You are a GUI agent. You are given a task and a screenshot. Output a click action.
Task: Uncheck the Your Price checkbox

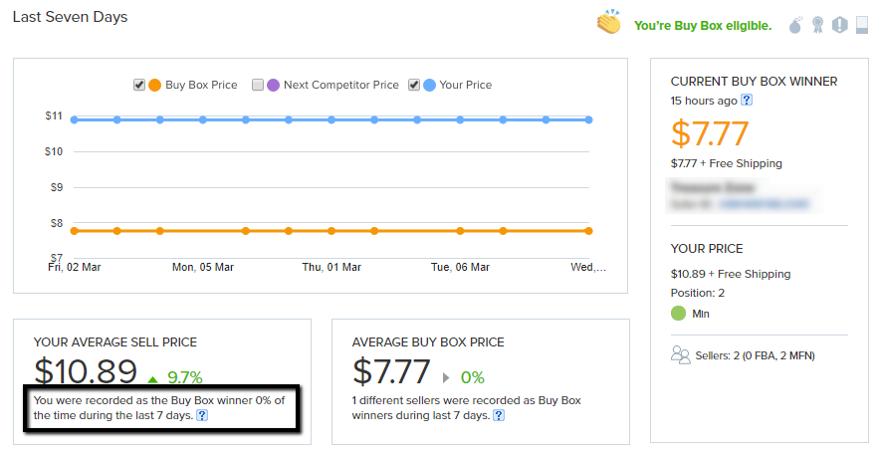(414, 86)
